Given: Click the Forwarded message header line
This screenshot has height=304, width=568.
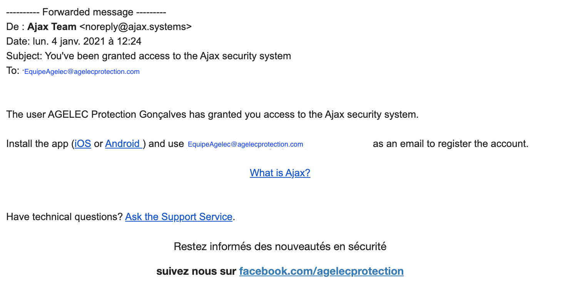Looking at the screenshot, I should point(86,12).
